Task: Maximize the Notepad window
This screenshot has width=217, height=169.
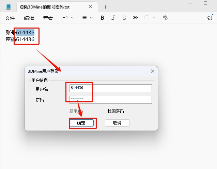Action: coord(205,3)
